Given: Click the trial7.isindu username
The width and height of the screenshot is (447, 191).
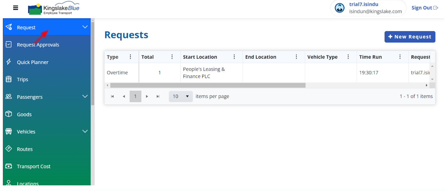Looking at the screenshot, I should (364, 4).
